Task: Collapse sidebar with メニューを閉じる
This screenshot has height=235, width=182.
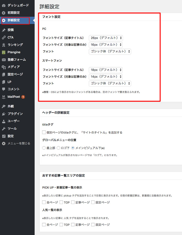Action: pyautogui.click(x=19, y=143)
